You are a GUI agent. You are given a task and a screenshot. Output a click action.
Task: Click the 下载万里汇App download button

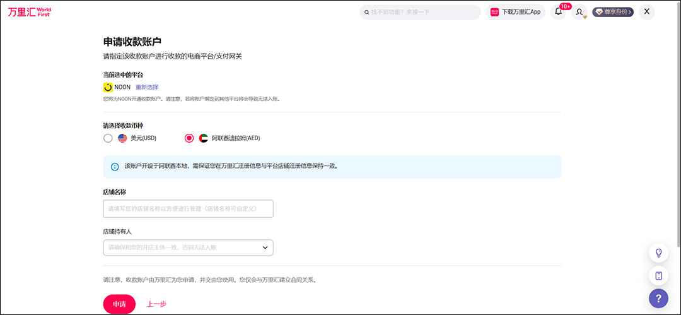point(515,12)
